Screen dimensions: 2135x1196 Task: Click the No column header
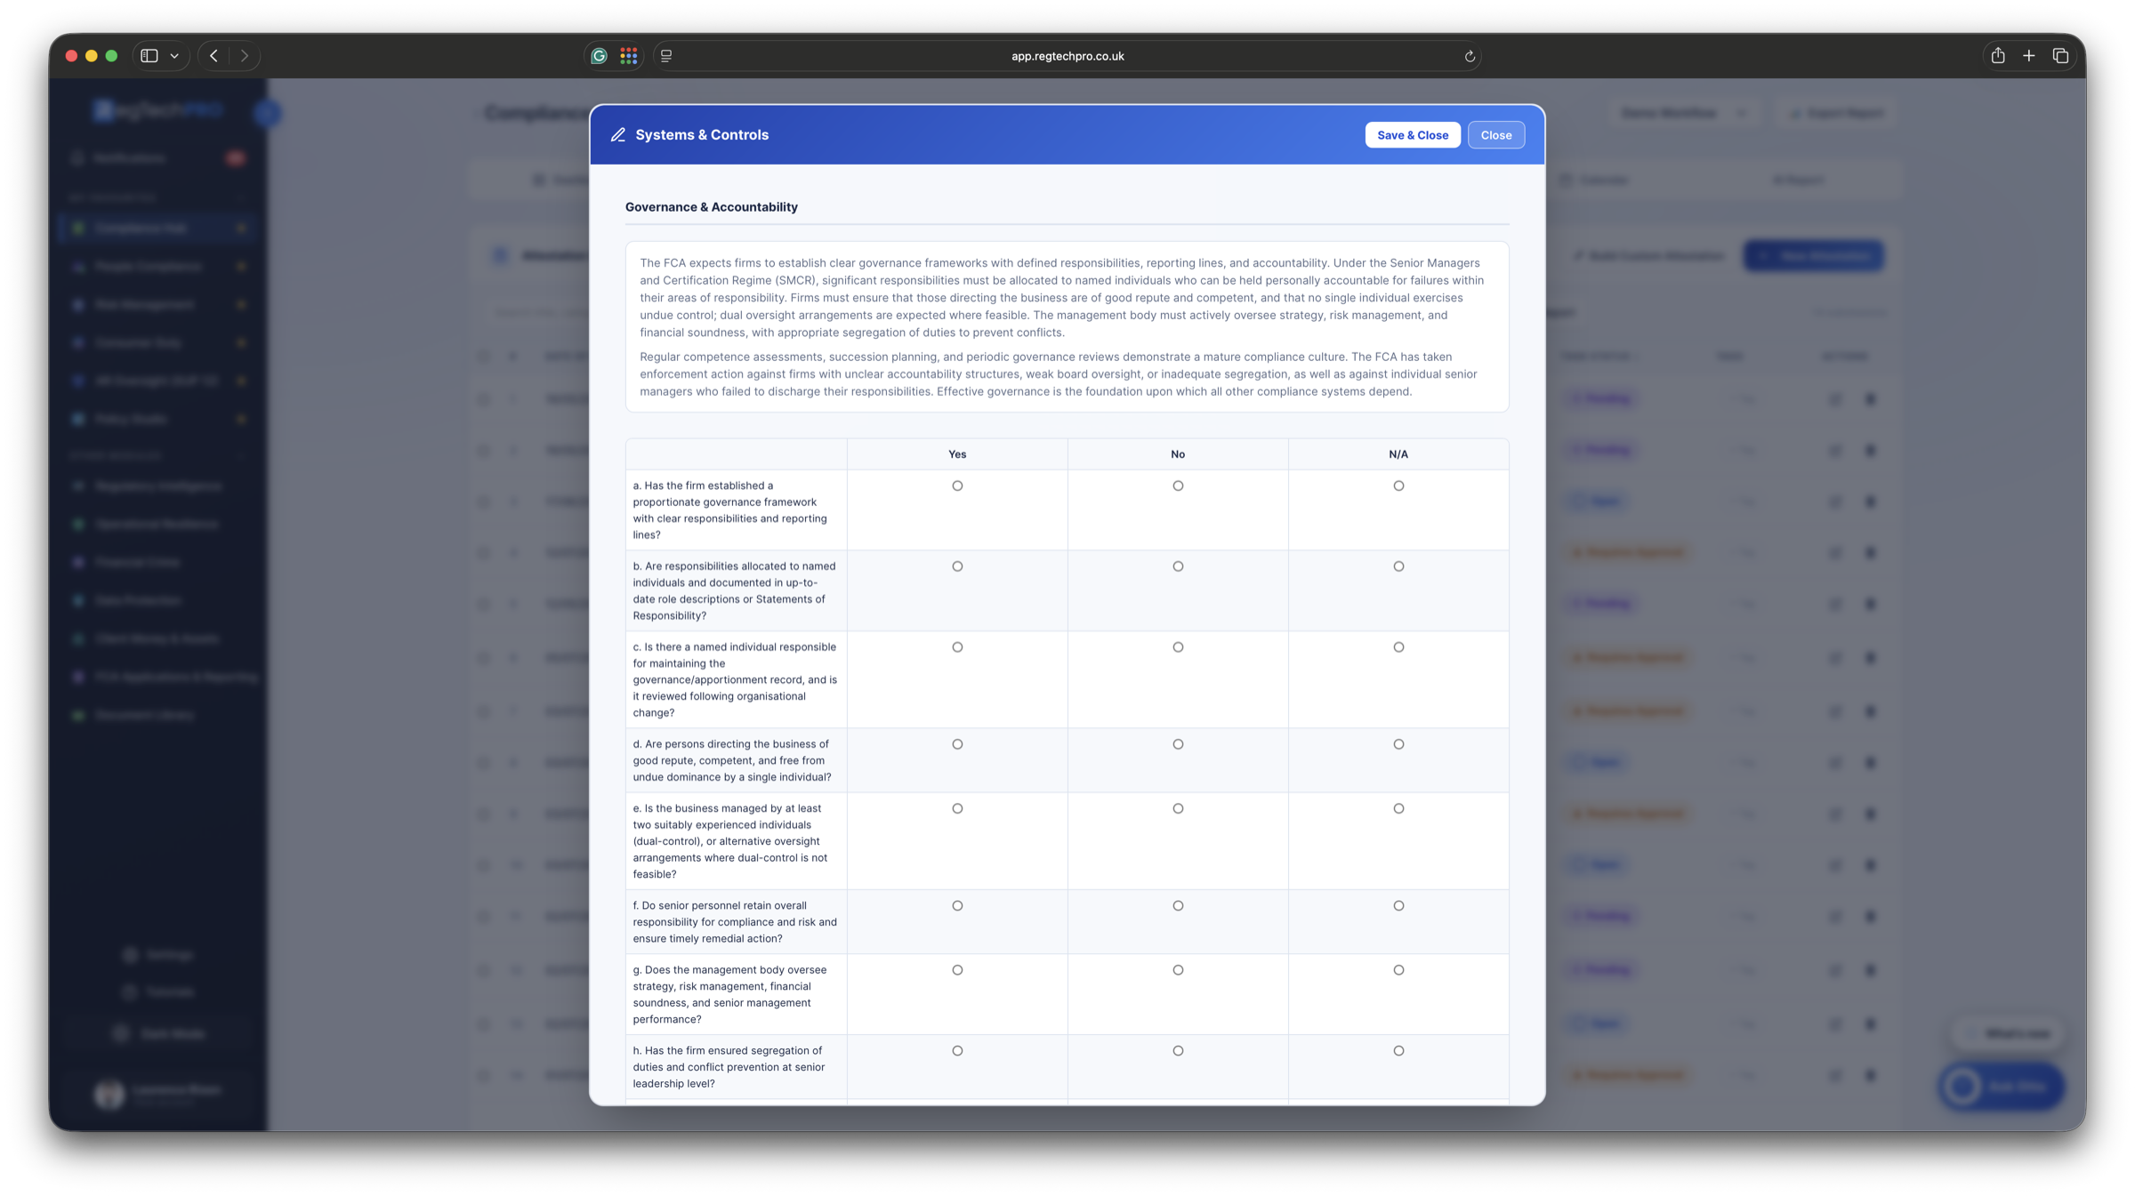(x=1178, y=454)
